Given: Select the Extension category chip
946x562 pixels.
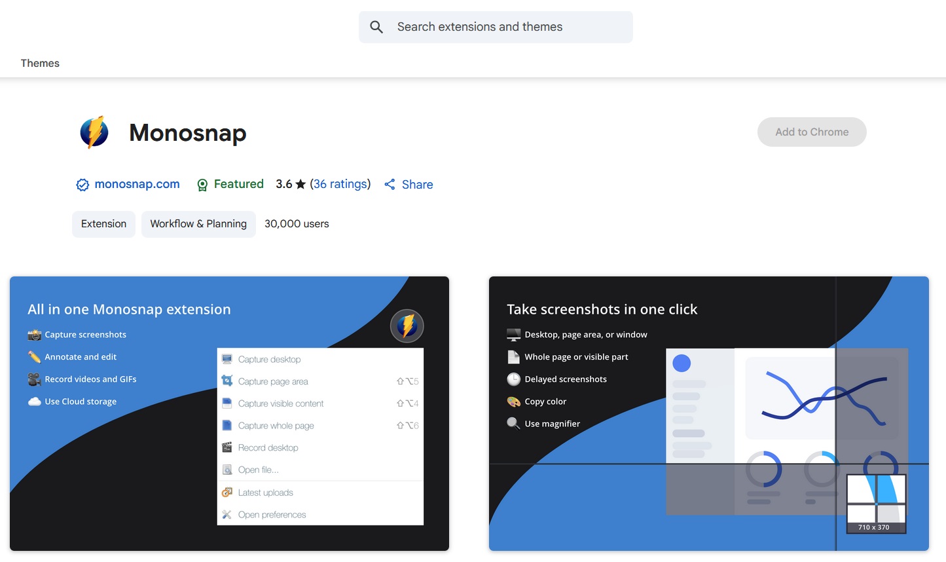Looking at the screenshot, I should coord(103,224).
